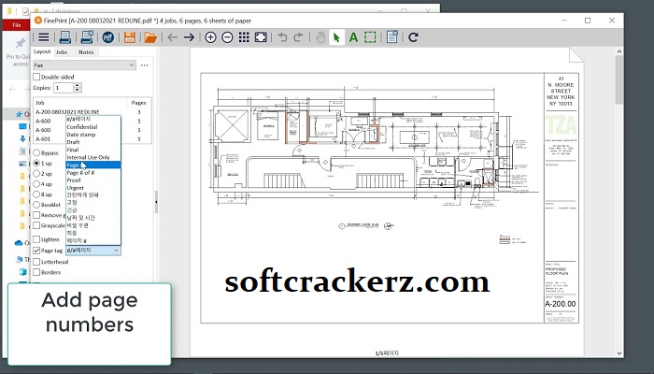Viewport: 654px width, 374px height.
Task: Click the Print and close icon
Action: click(87, 37)
